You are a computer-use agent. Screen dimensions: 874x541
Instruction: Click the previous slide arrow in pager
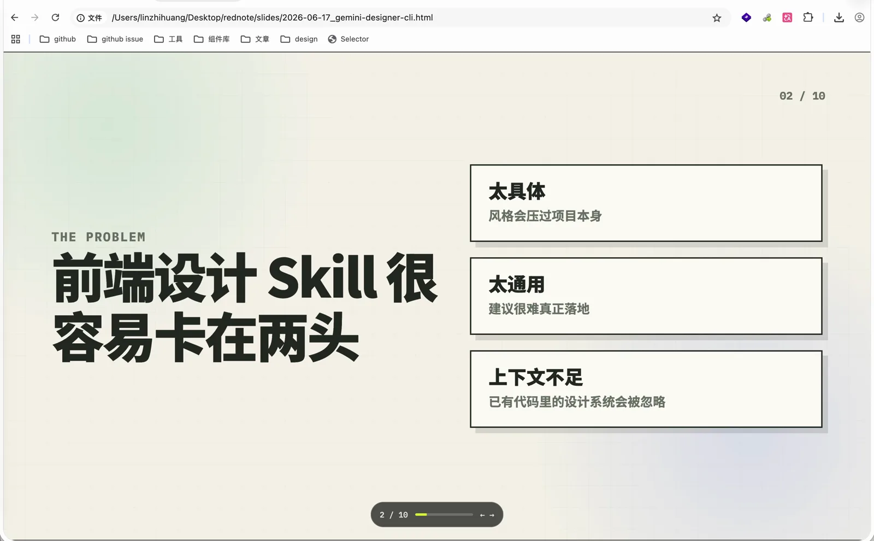coord(482,515)
